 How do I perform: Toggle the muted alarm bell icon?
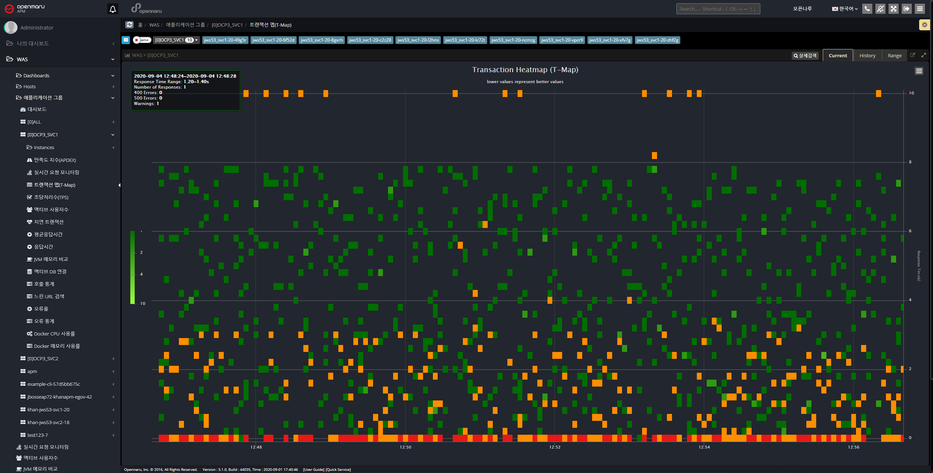pyautogui.click(x=880, y=9)
